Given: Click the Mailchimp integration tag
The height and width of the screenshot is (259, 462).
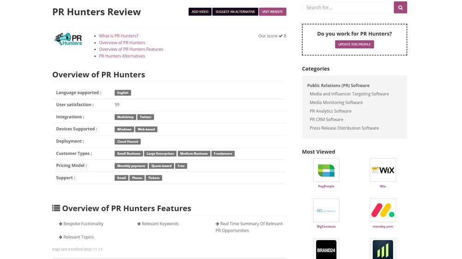Looking at the screenshot, I should click(125, 117).
